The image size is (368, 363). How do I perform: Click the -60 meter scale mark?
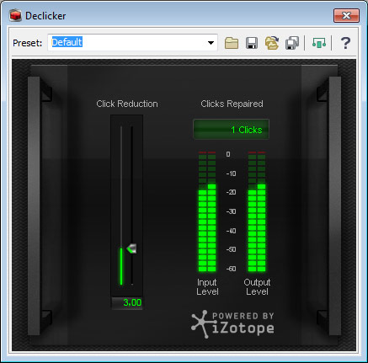point(231,269)
